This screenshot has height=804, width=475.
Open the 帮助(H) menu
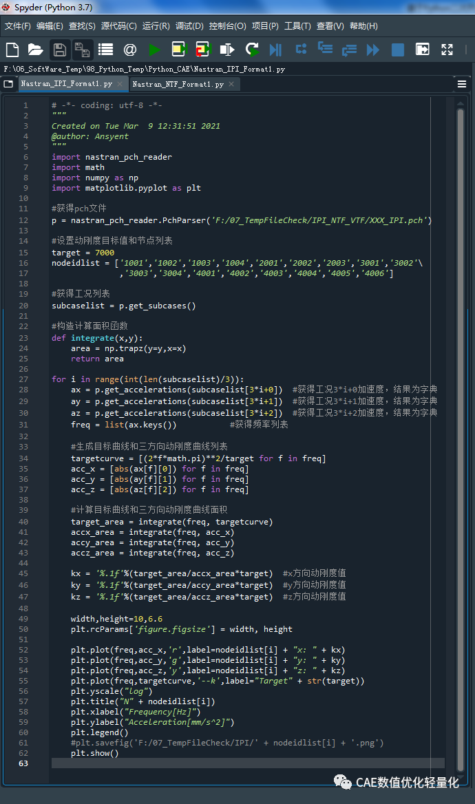click(x=363, y=26)
